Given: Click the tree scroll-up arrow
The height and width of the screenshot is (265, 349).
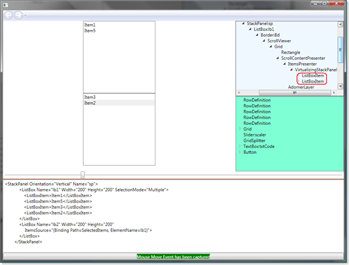Looking at the screenshot, I should [x=340, y=24].
